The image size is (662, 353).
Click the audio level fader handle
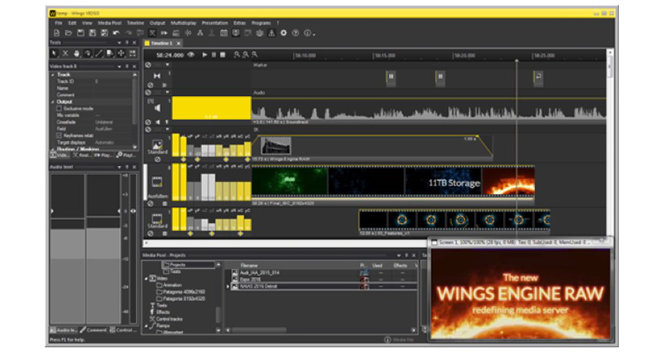(x=133, y=211)
